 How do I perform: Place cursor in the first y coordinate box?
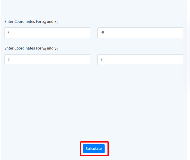click(47, 59)
